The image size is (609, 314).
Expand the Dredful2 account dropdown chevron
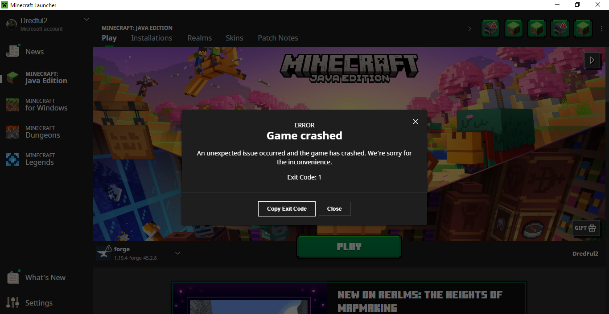click(x=87, y=19)
